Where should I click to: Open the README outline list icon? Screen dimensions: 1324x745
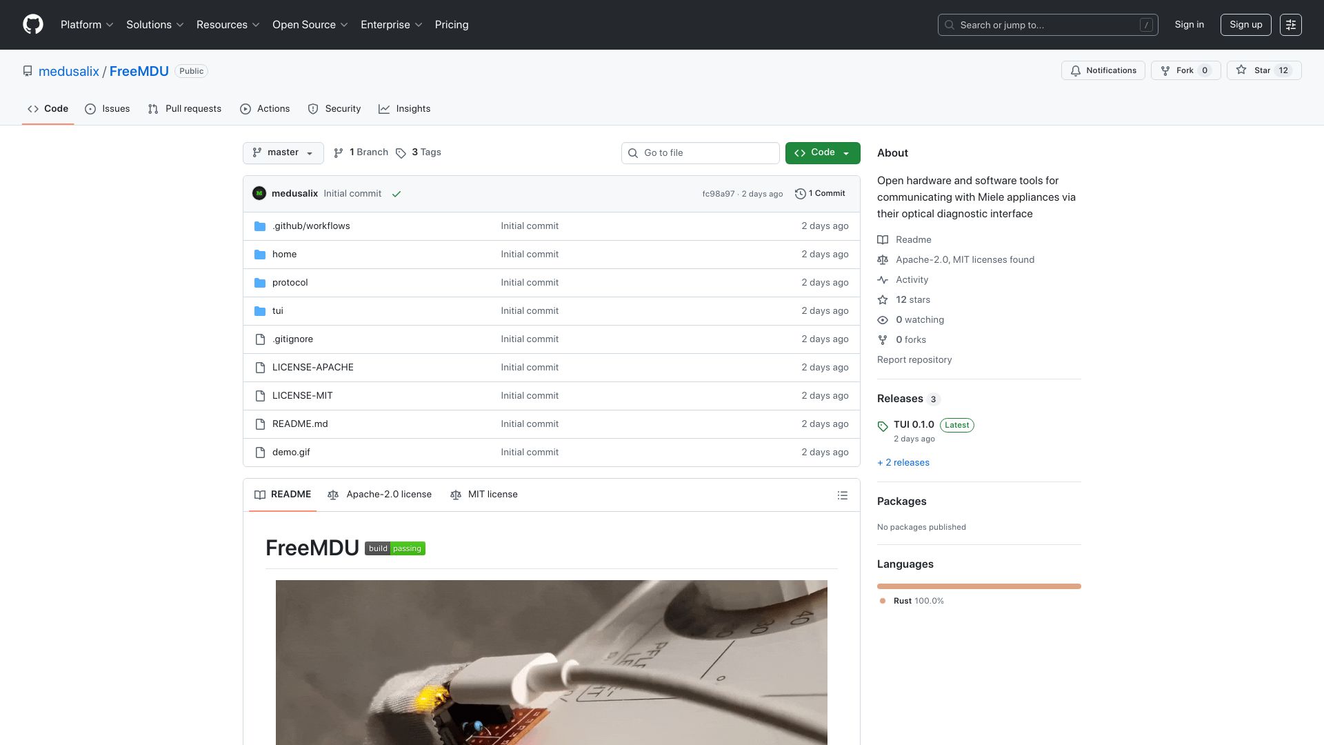tap(843, 495)
